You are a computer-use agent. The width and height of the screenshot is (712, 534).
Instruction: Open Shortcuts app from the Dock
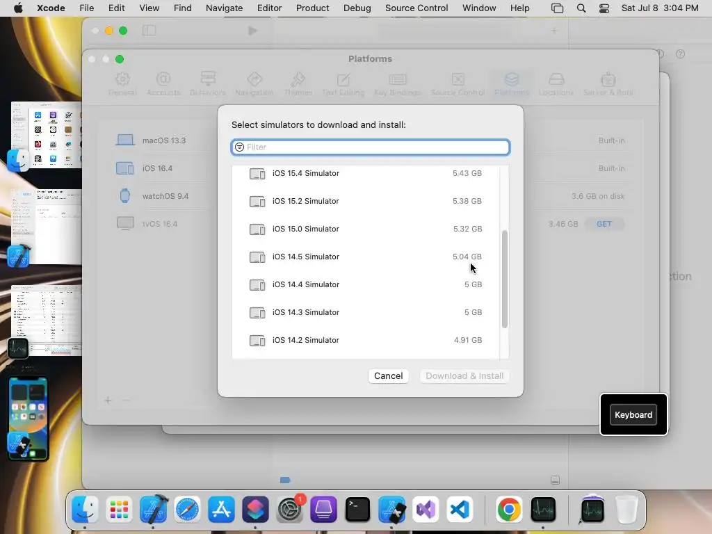click(x=255, y=510)
